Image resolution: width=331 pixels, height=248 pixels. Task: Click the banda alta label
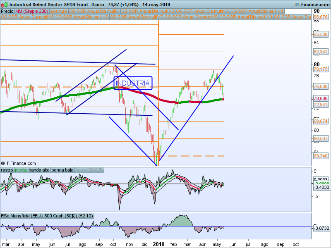pos(39,170)
